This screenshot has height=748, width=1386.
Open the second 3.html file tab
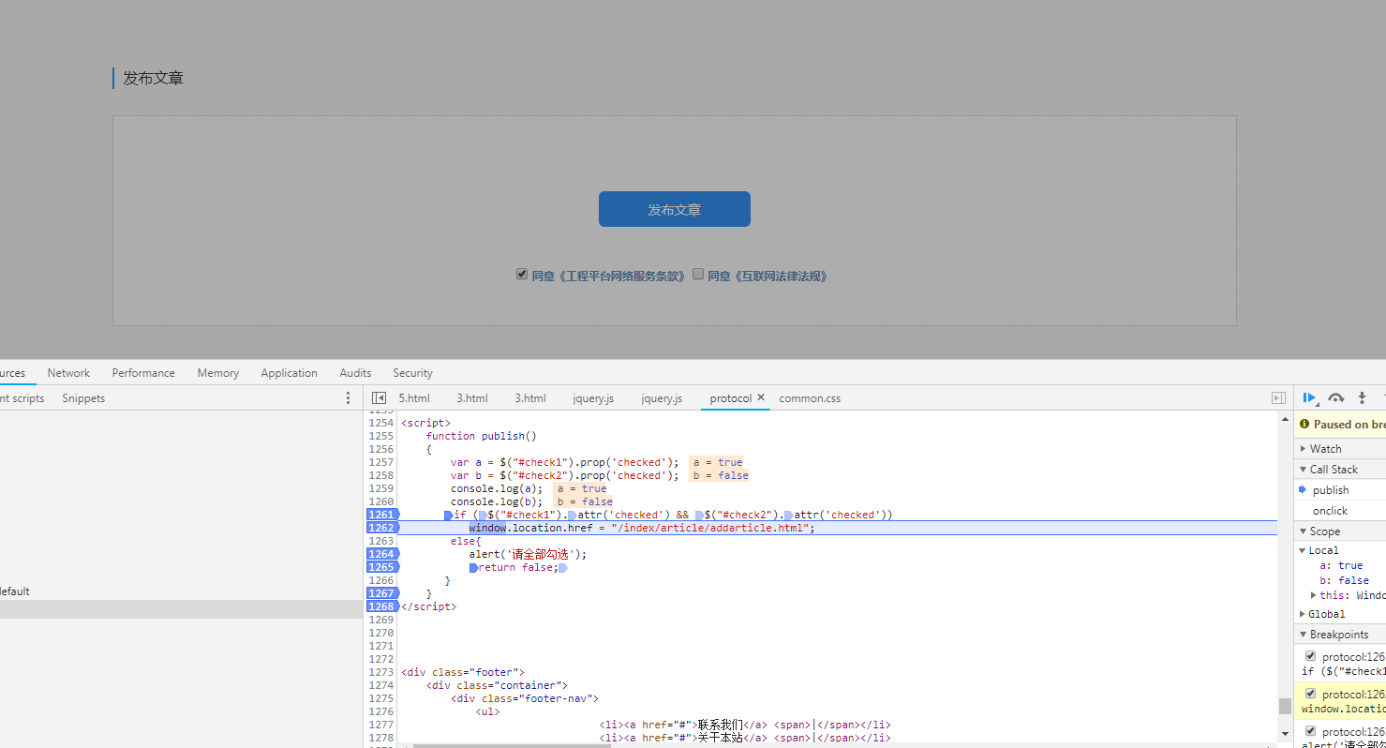[x=530, y=398]
